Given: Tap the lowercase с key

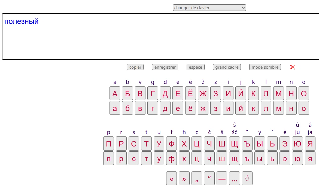Looking at the screenshot, I should (134, 158).
